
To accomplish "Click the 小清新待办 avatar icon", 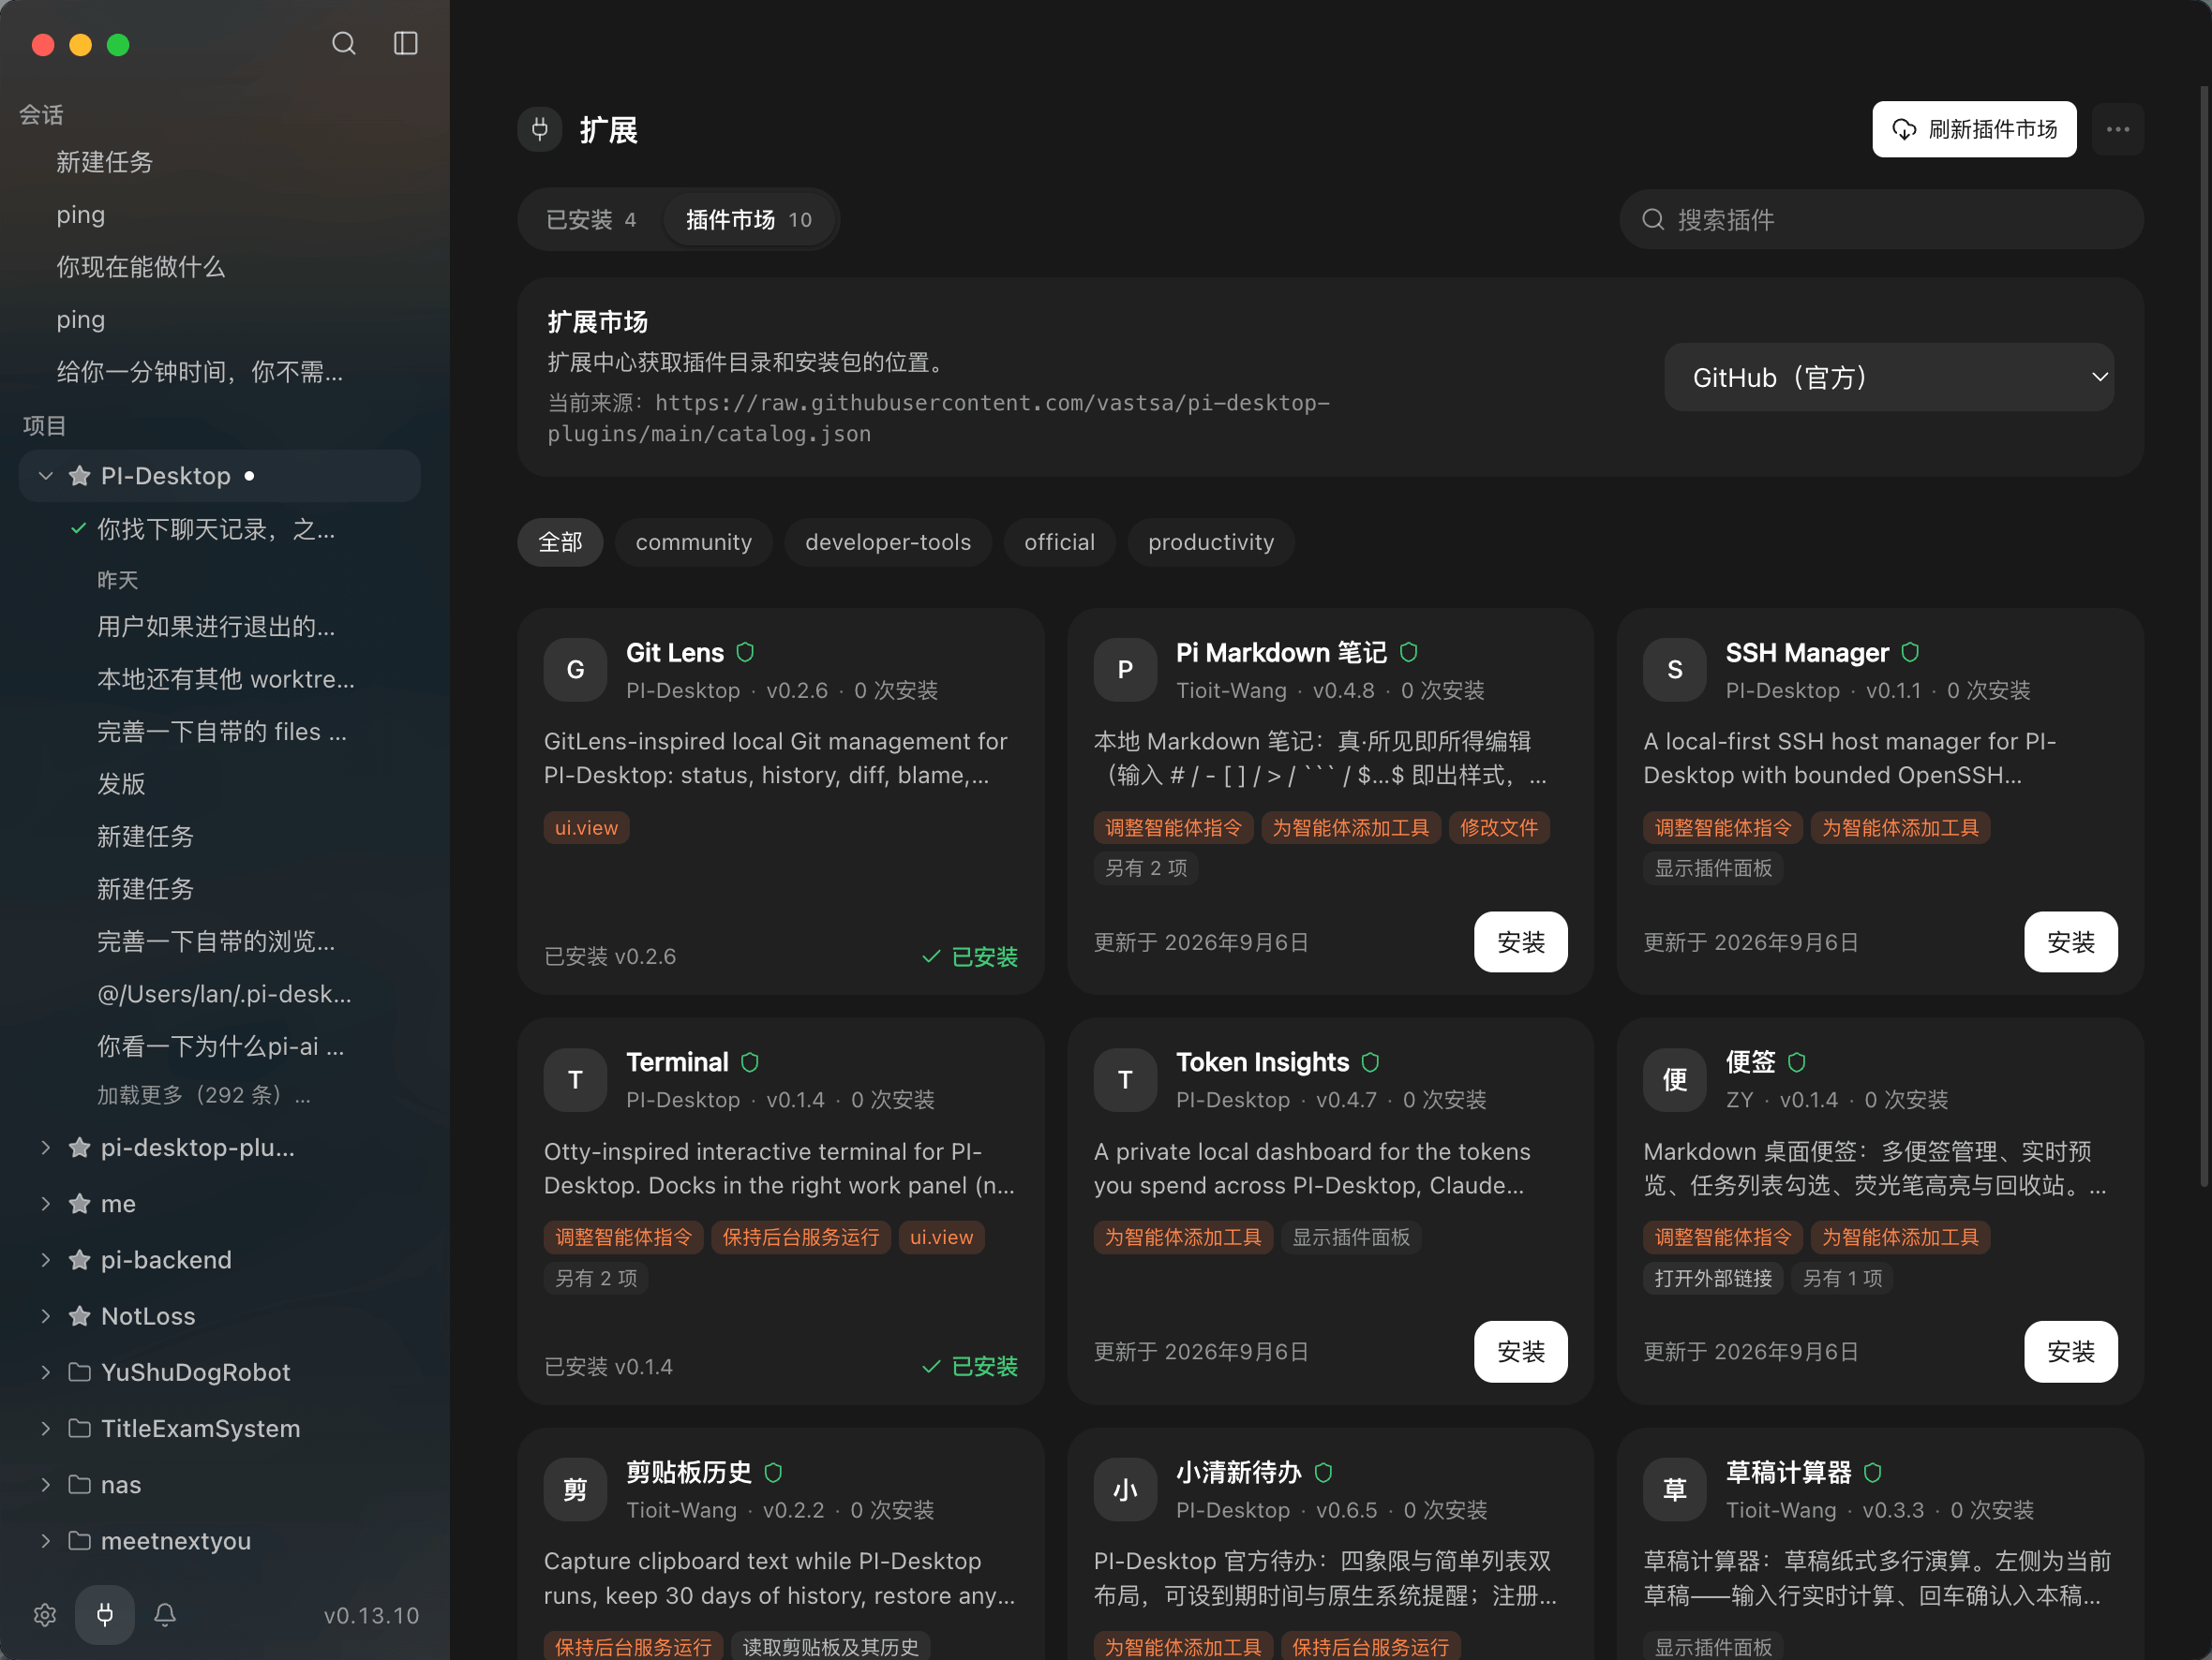I will tap(1124, 1490).
